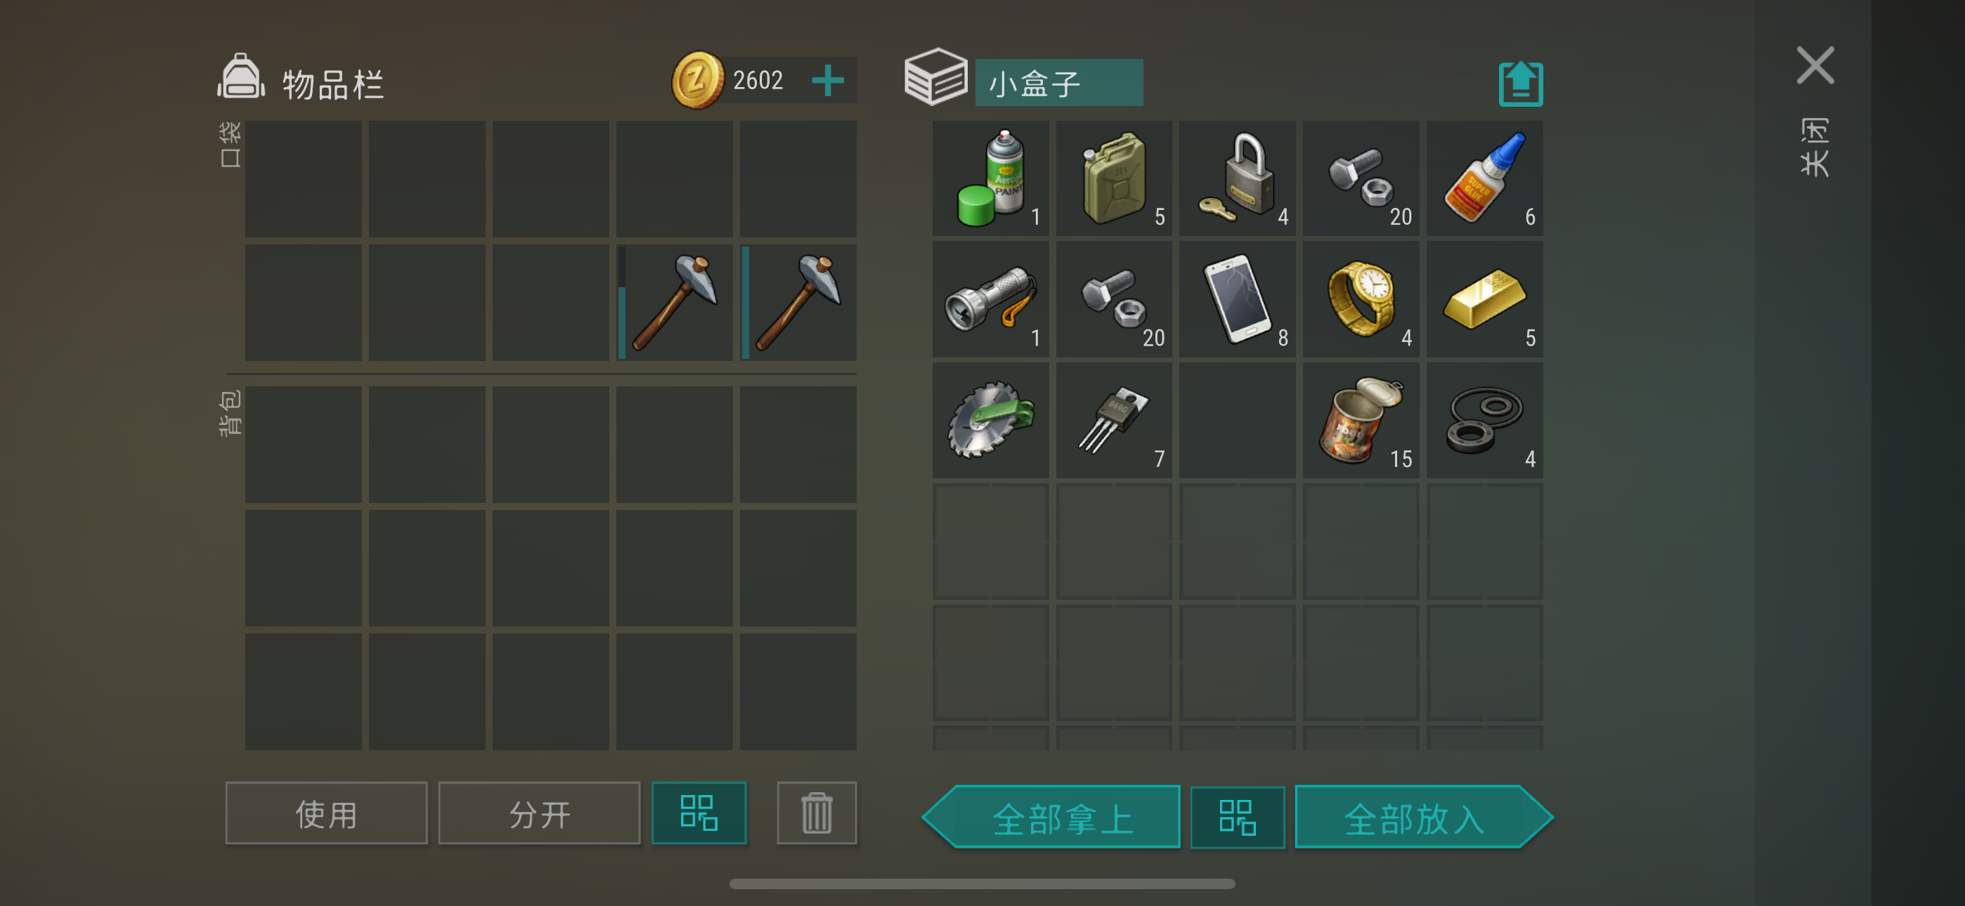The image size is (1965, 906).
Task: Select the gold wristwatch item
Action: [x=1361, y=300]
